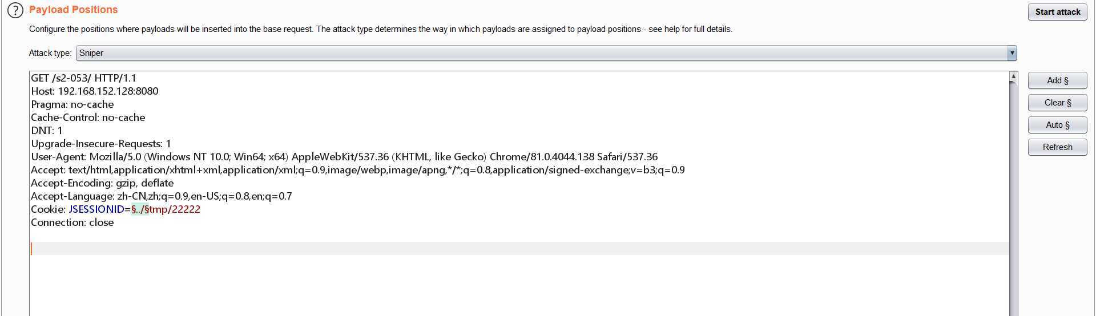Image resolution: width=1096 pixels, height=316 pixels.
Task: Click the JSESSIONID cookie name
Action: 96,209
